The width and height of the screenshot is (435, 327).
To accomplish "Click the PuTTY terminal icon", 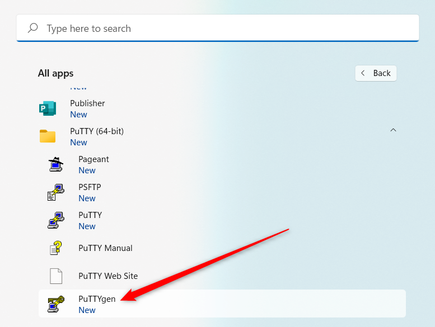I will point(55,220).
